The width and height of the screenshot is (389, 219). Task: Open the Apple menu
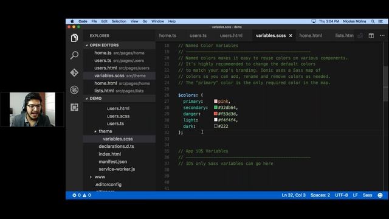click(x=72, y=21)
